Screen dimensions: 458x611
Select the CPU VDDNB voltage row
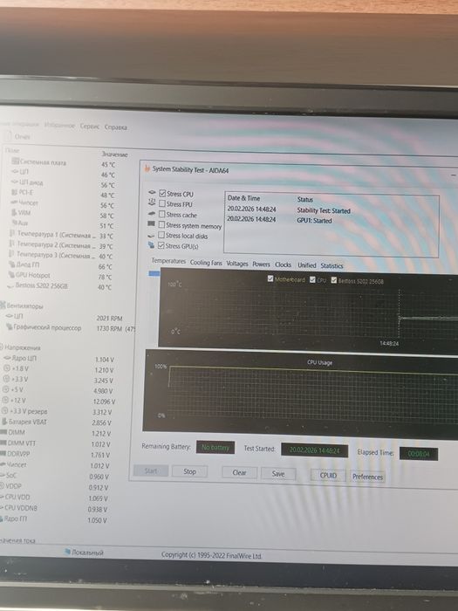tap(54, 508)
